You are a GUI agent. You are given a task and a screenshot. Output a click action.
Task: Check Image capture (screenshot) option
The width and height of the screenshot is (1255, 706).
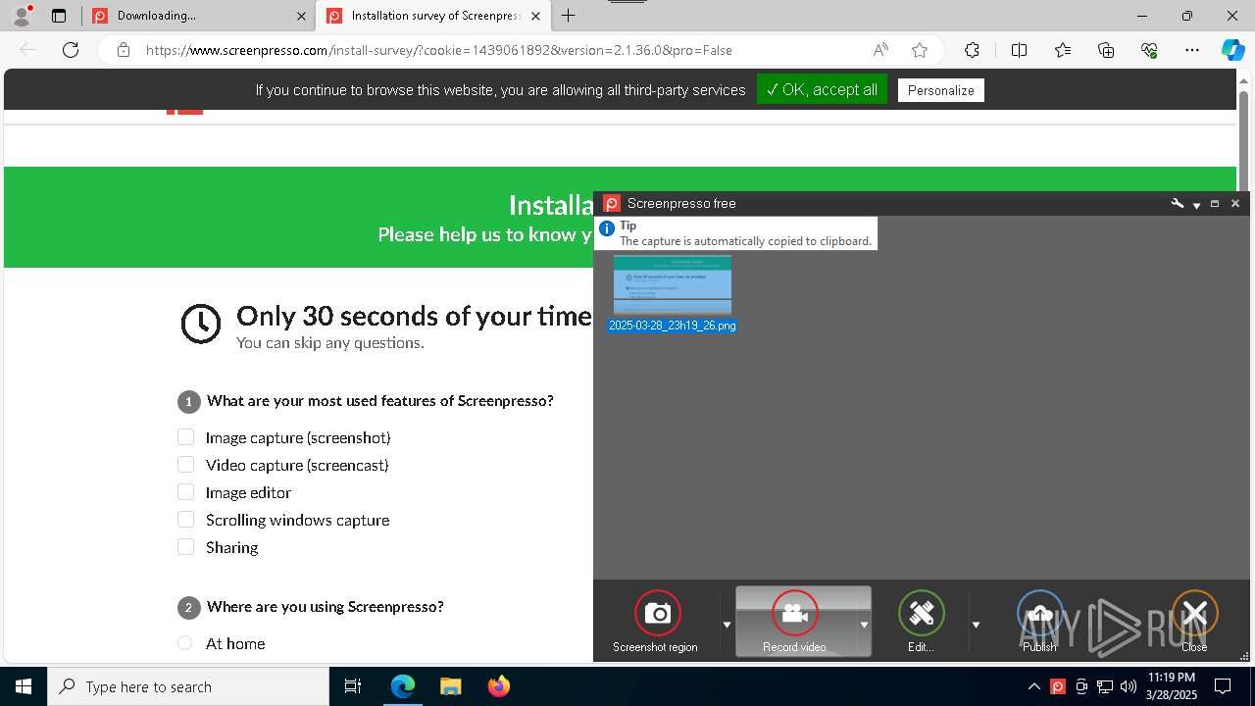(x=185, y=437)
